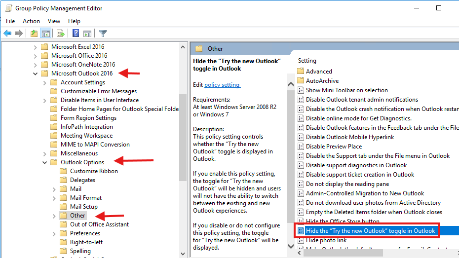Click the tree pane vertical scrollbar thumb
The height and width of the screenshot is (258, 459).
pos(183,138)
